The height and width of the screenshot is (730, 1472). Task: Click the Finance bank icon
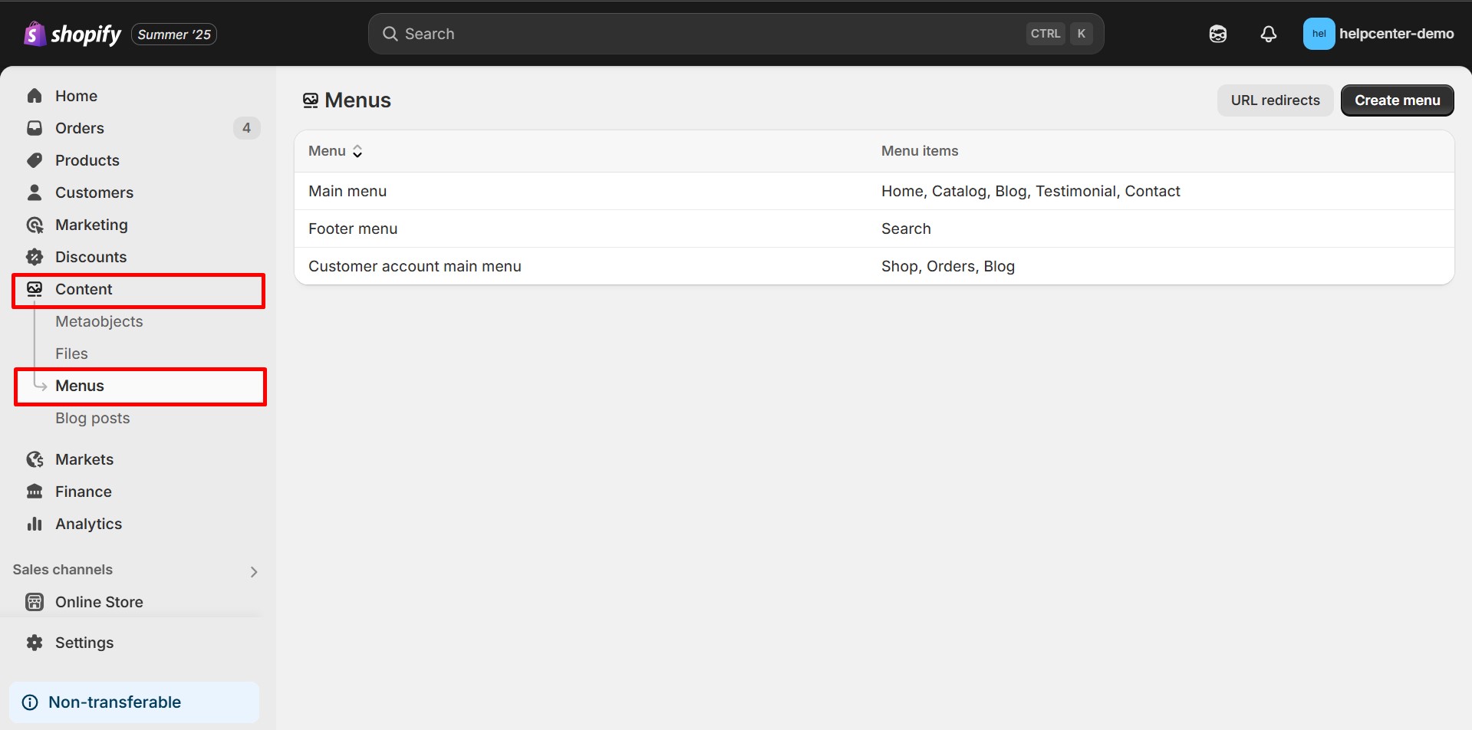tap(35, 492)
